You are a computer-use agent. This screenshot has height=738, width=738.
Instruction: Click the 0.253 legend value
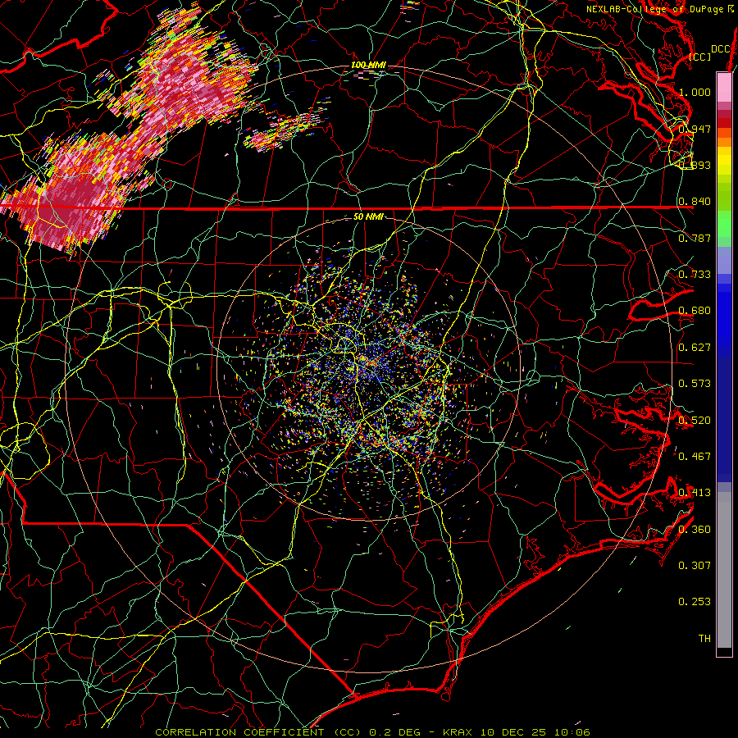tap(695, 602)
